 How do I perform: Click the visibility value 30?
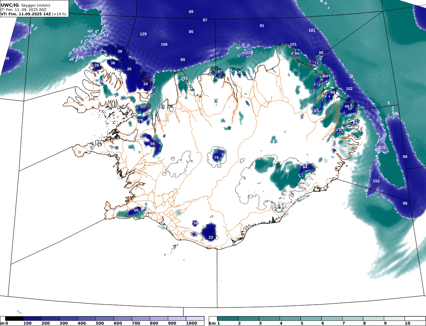coord(129,69)
